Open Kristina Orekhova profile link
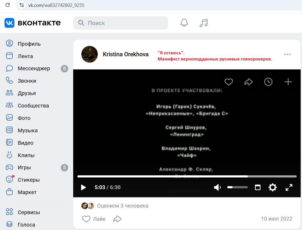302x230 pixels. pos(126,54)
